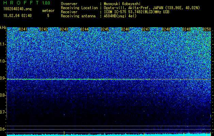Click the antenna text A504HB(yagi 4el)
This screenshot has width=214, height=136.
click(x=120, y=16)
